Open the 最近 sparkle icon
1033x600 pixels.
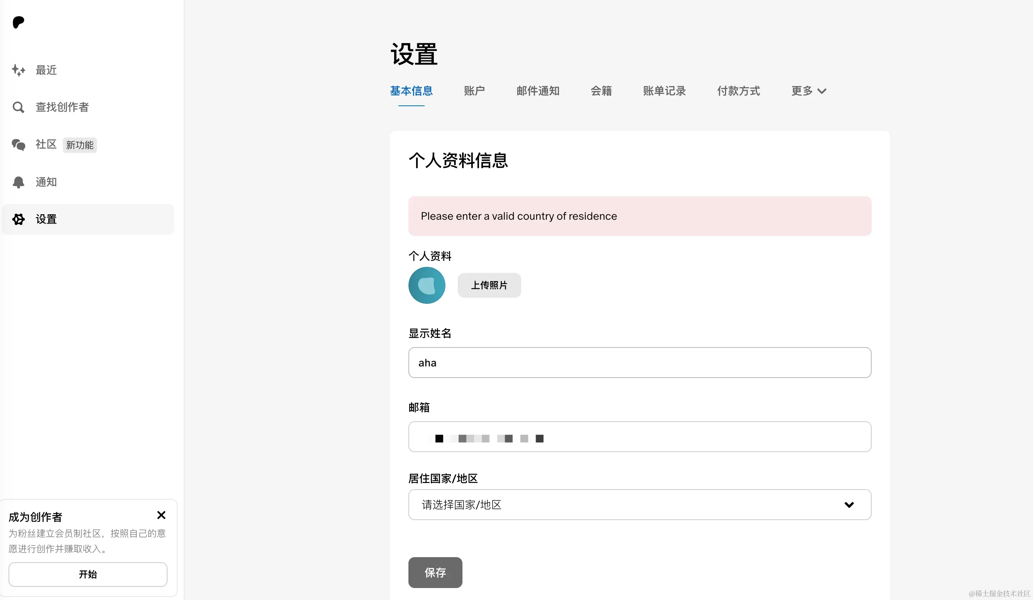pyautogui.click(x=19, y=70)
